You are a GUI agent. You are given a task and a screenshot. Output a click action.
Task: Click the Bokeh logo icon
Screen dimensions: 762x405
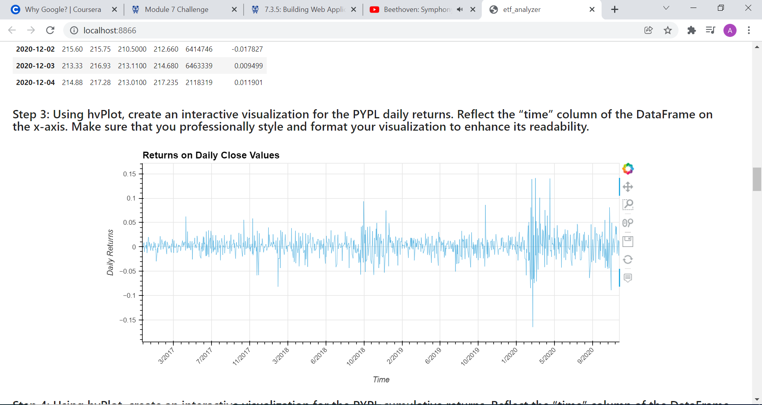coord(628,169)
